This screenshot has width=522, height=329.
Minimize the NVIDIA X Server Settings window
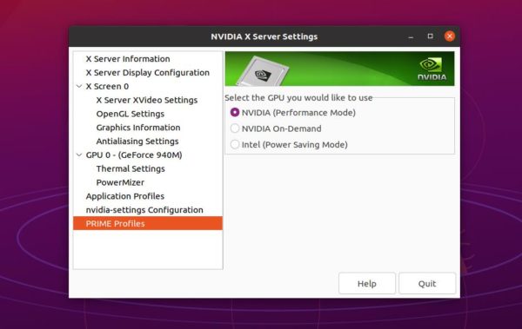point(411,36)
